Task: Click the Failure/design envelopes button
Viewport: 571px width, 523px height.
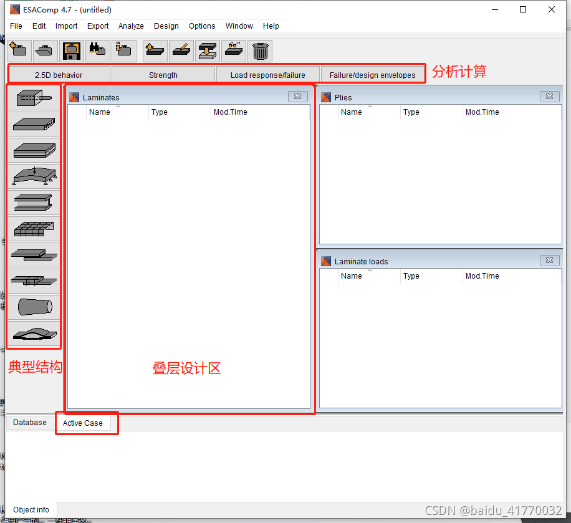Action: (373, 75)
